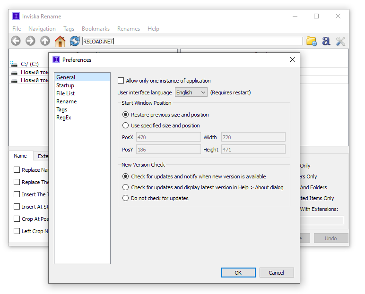Refresh the directory with blue arrows icon
Screen dimensions: 365x294
pyautogui.click(x=75, y=41)
